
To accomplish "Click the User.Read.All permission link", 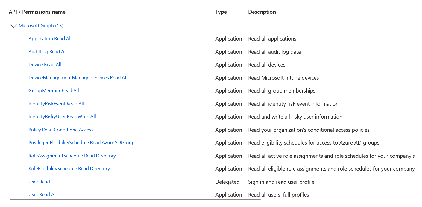I will pos(43,195).
